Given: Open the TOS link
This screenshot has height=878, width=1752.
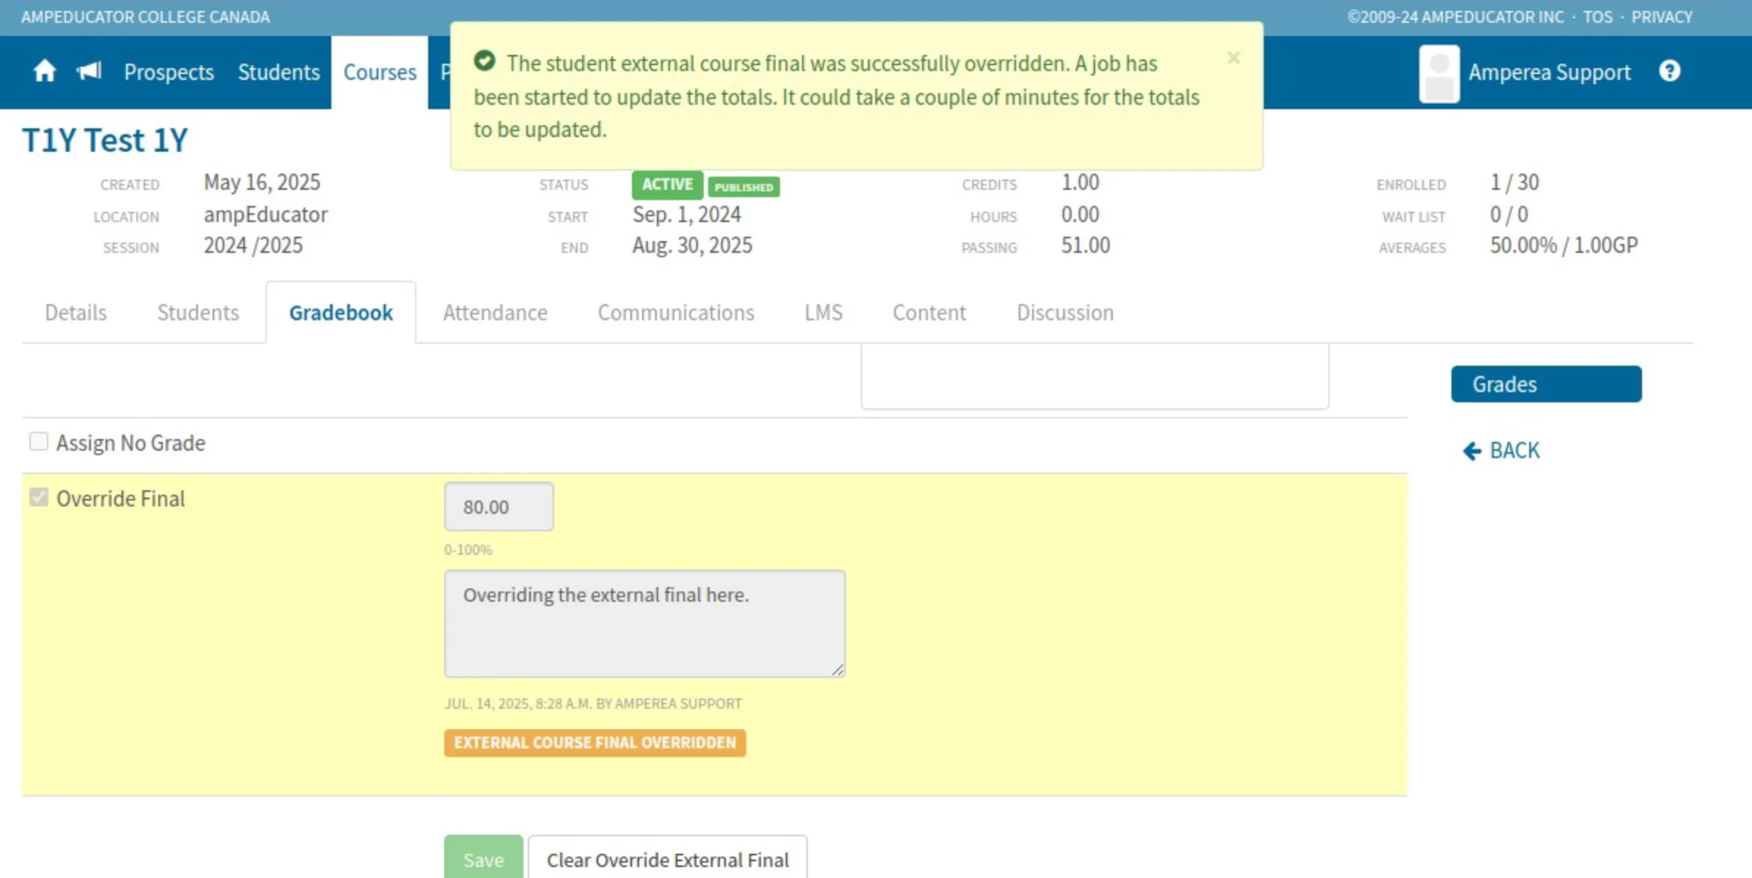Looking at the screenshot, I should pos(1598,17).
